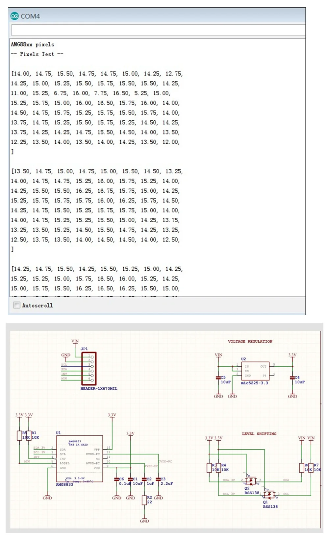329x538 pixels.
Task: Click the C2 1uF capacitor symbol
Action: pos(144,479)
